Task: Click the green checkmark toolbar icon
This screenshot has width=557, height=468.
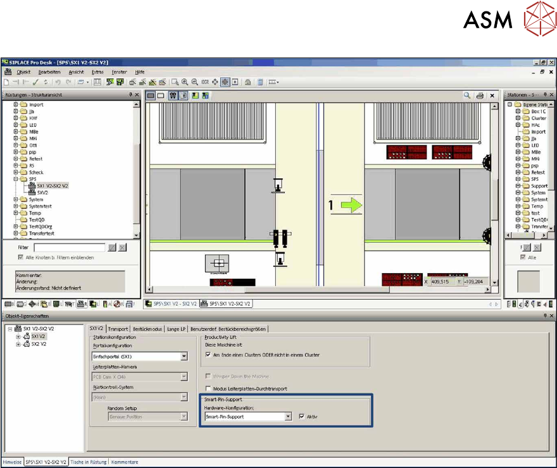Action: [x=35, y=82]
